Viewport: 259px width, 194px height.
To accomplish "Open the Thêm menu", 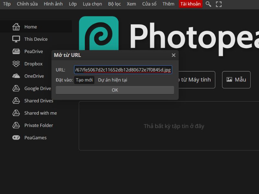I will click(168, 4).
